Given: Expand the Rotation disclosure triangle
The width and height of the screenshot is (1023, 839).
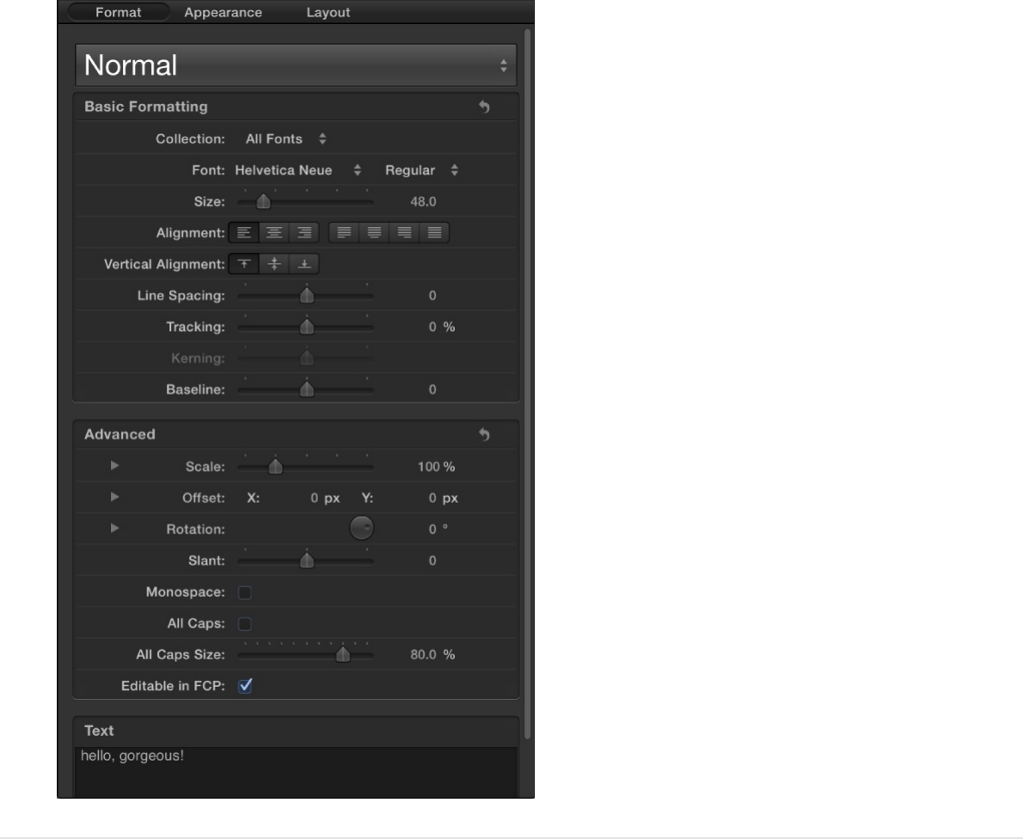Looking at the screenshot, I should pyautogui.click(x=114, y=529).
